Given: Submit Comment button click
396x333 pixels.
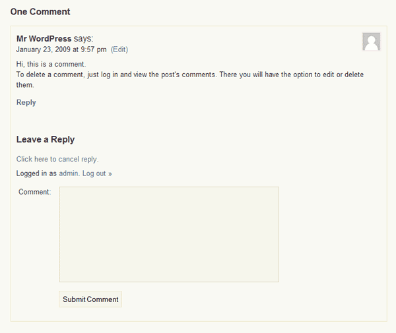Looking at the screenshot, I should click(90, 299).
